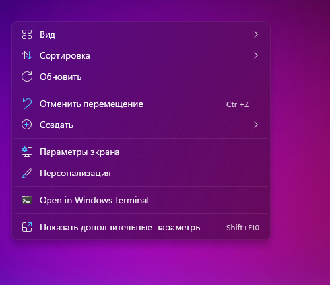The image size is (330, 285).
Task: Click the share-arrow icon for additional options
Action: pyautogui.click(x=27, y=227)
